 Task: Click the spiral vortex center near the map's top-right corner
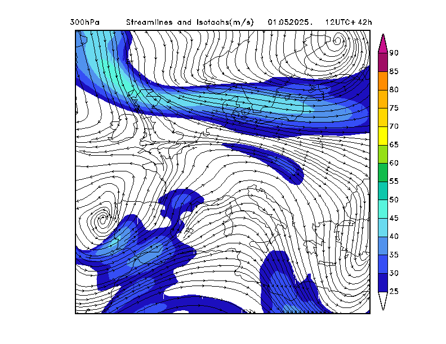pyautogui.click(x=338, y=40)
